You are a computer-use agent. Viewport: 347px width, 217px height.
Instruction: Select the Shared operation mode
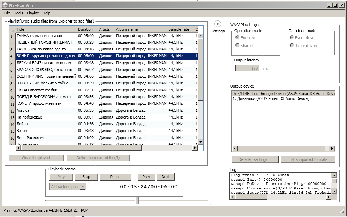point(238,45)
